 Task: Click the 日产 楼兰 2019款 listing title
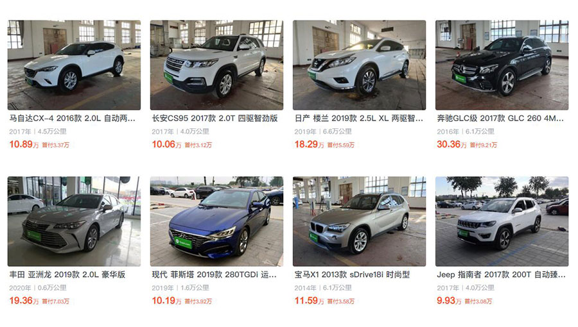coord(358,119)
